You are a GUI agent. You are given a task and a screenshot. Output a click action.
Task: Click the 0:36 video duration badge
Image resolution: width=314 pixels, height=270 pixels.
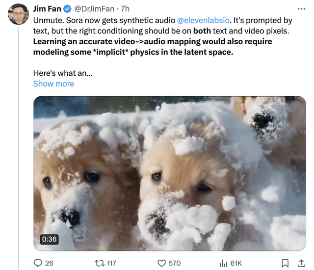tap(49, 240)
